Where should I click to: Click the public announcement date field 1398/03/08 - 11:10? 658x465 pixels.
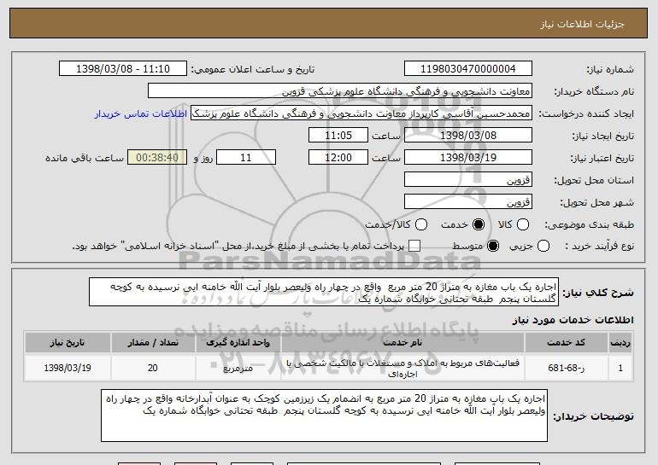click(123, 69)
